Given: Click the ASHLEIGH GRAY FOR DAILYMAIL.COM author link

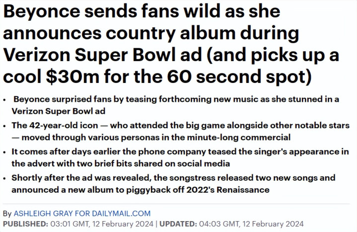Looking at the screenshot, I should pos(81,213).
